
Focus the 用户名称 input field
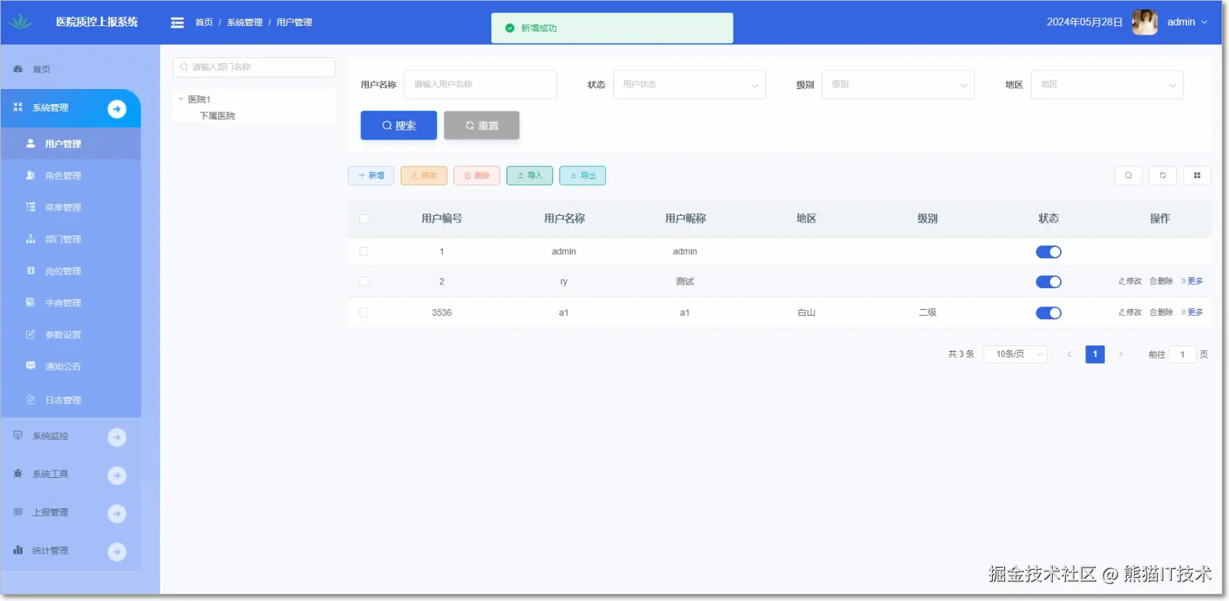coord(480,85)
